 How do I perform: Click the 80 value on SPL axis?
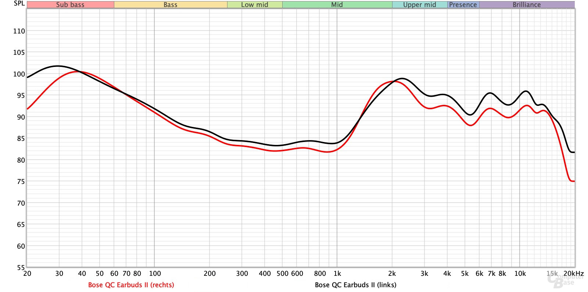(x=21, y=160)
